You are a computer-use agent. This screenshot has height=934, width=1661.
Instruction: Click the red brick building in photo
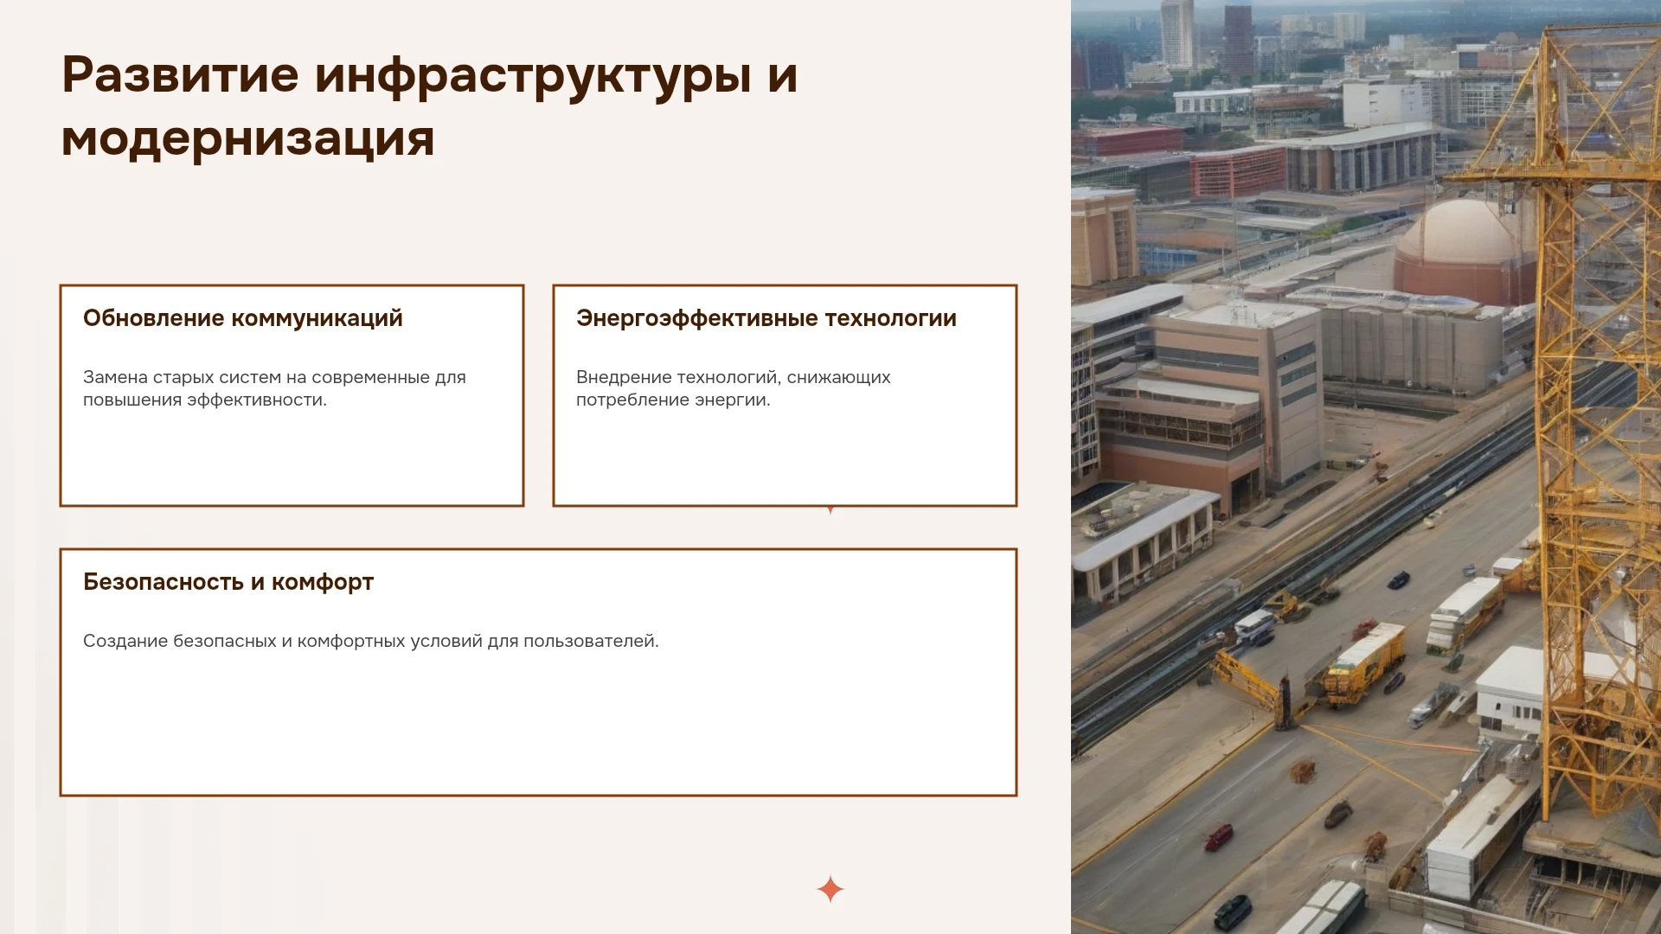point(1238,172)
